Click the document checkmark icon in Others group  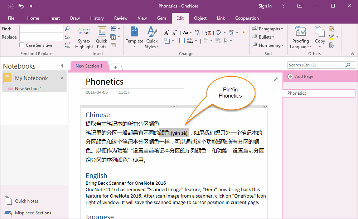[x=332, y=45]
